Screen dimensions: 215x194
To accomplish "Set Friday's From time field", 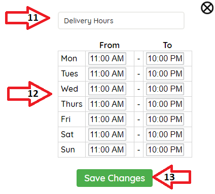I will [107, 119].
